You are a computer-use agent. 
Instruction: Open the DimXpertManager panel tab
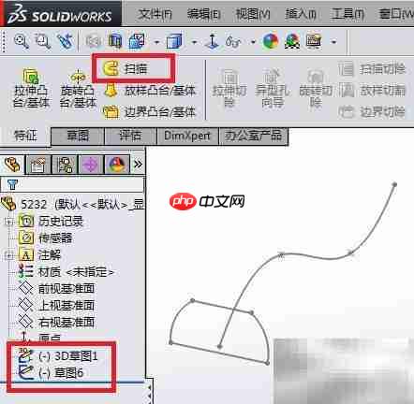91,165
